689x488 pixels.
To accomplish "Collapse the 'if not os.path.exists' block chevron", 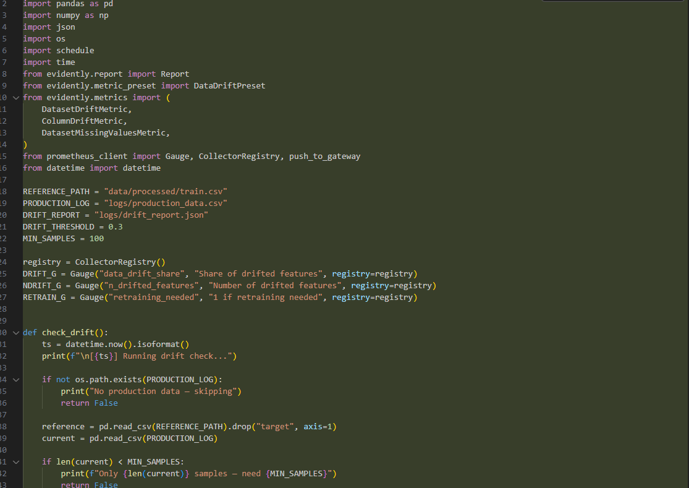I will pyautogui.click(x=16, y=380).
